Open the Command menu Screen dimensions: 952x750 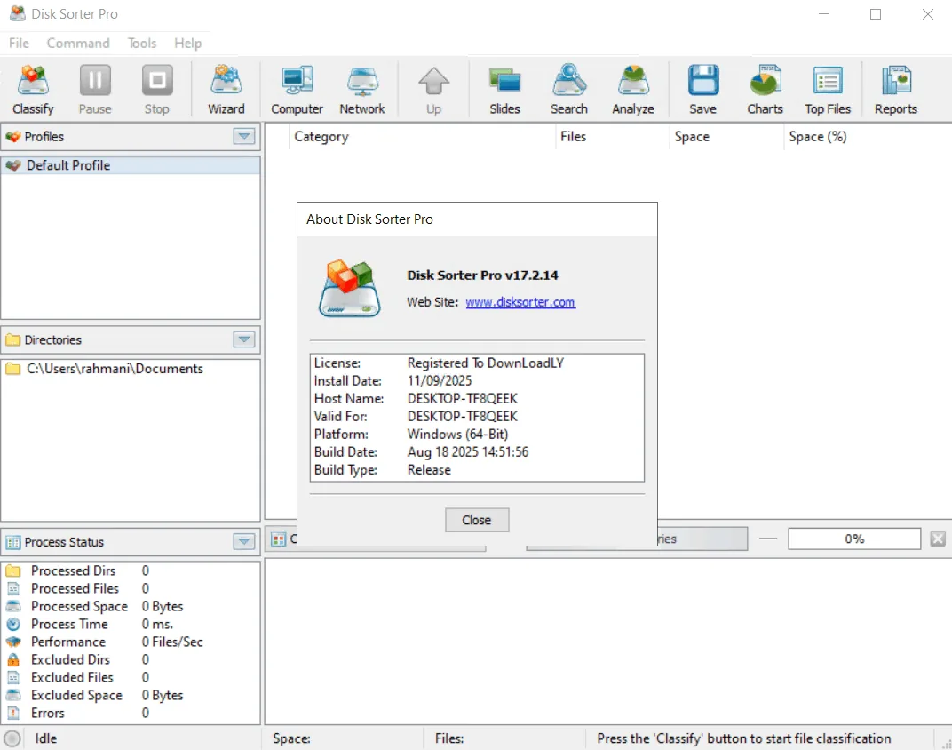point(78,44)
